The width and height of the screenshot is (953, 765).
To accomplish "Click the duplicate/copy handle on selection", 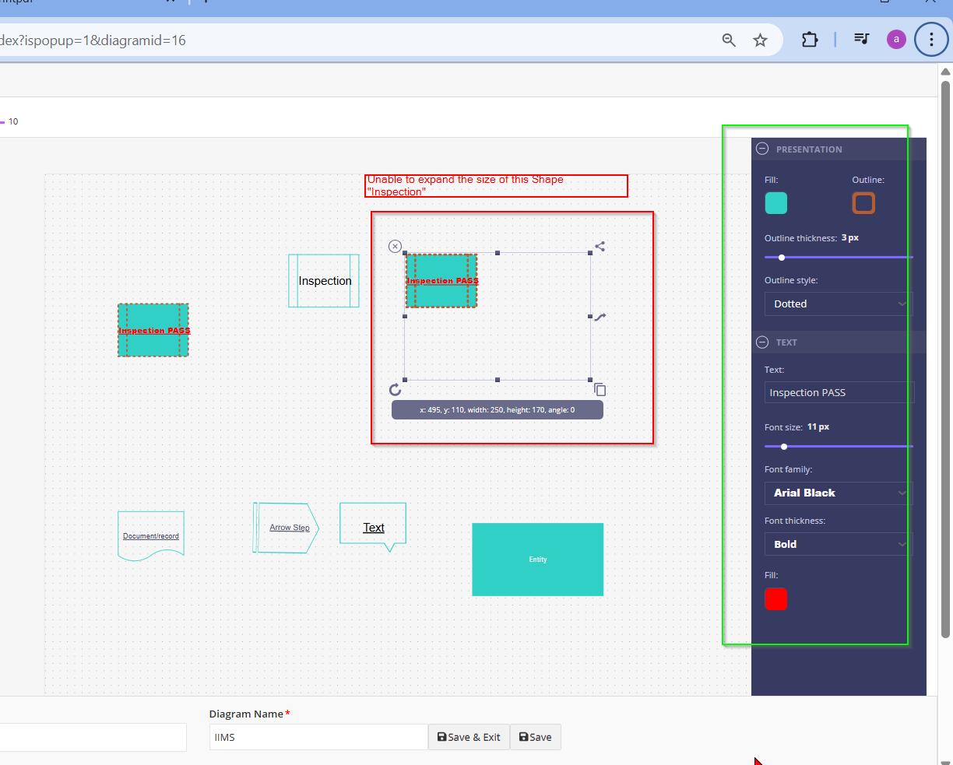I will 600,389.
